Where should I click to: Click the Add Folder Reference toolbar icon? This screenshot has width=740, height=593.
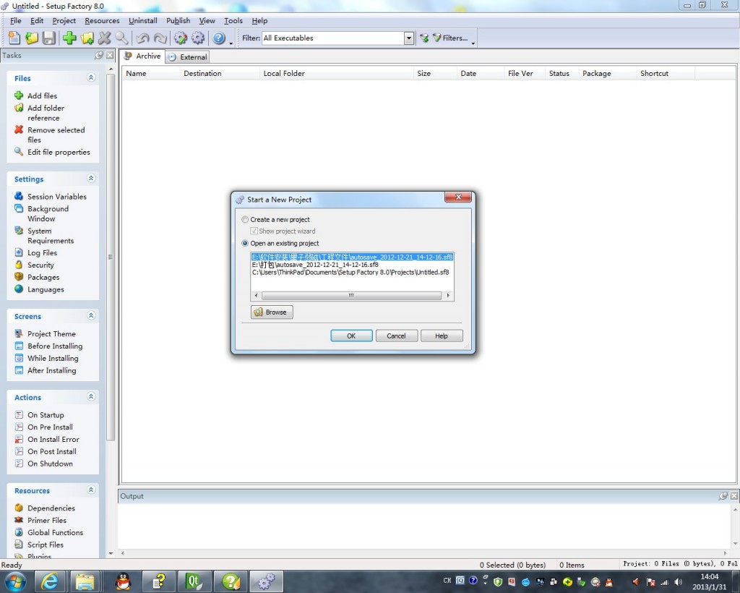(87, 38)
